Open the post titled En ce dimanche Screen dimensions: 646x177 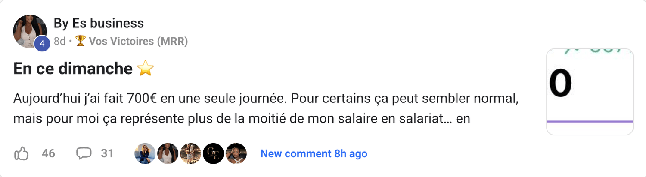click(x=73, y=69)
